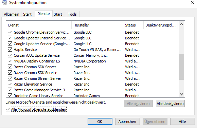
Task: Select the Haptic Service row name
Action: pos(25,50)
